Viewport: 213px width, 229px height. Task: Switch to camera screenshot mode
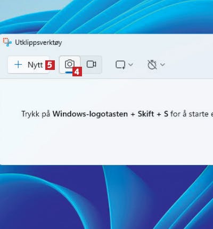pyautogui.click(x=70, y=65)
